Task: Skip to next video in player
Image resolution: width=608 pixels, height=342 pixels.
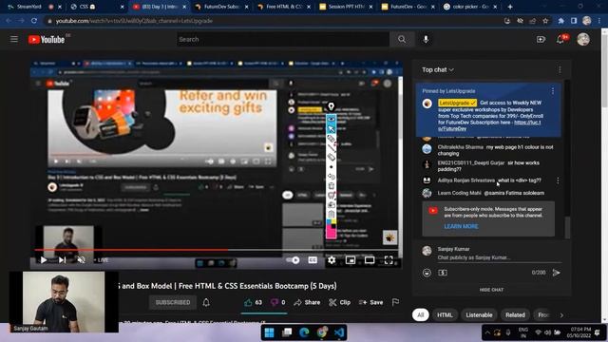Action: (62, 259)
